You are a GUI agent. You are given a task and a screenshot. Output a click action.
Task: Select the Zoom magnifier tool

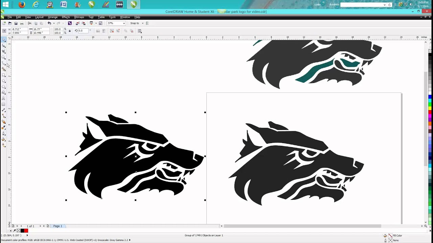point(4,57)
